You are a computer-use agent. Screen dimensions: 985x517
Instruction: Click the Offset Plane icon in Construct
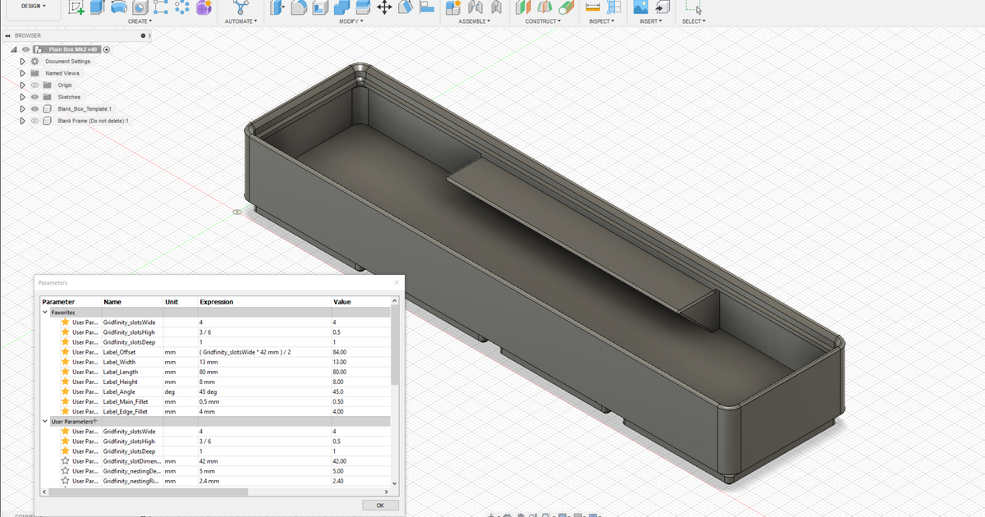pyautogui.click(x=524, y=7)
